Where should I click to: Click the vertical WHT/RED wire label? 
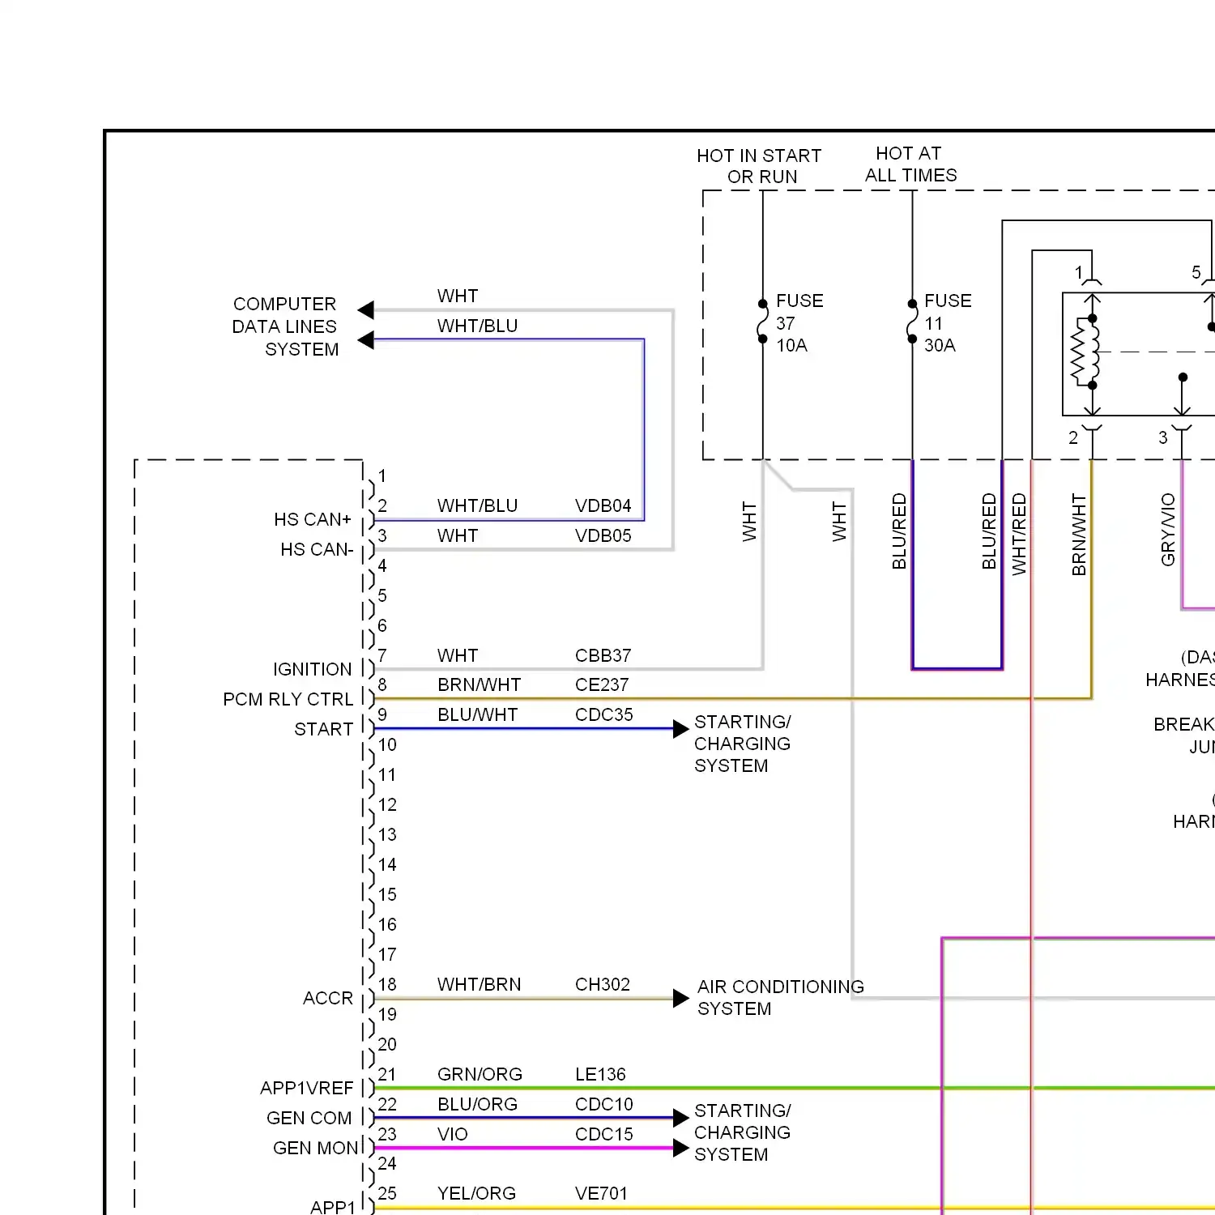[1019, 535]
